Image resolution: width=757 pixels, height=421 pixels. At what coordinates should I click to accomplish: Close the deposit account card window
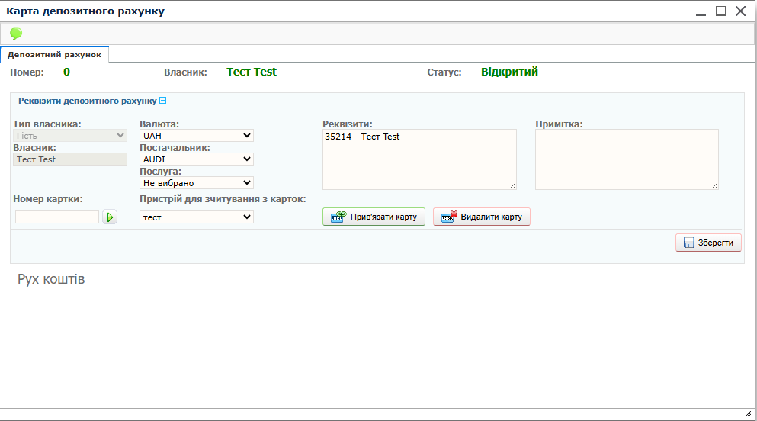740,11
